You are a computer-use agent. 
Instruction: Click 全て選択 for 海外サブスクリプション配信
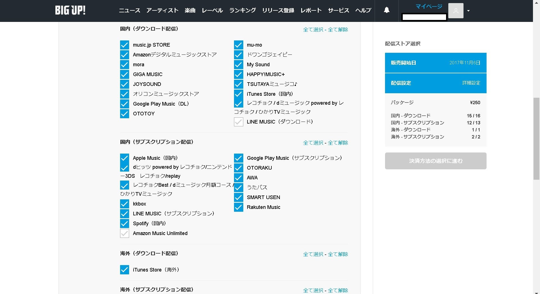tap(313, 290)
